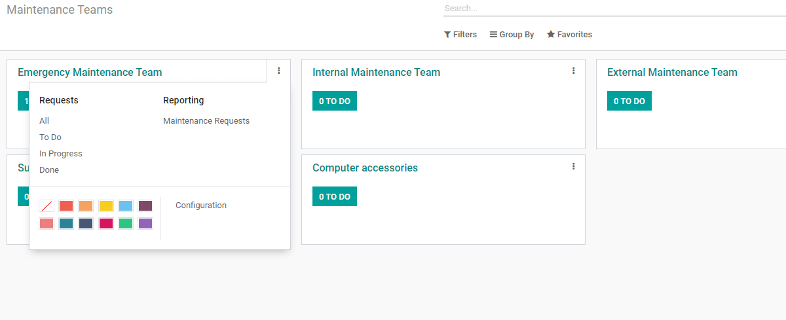This screenshot has width=786, height=320.
Task: Choose the no-color swatch with red slash
Action: click(x=47, y=205)
